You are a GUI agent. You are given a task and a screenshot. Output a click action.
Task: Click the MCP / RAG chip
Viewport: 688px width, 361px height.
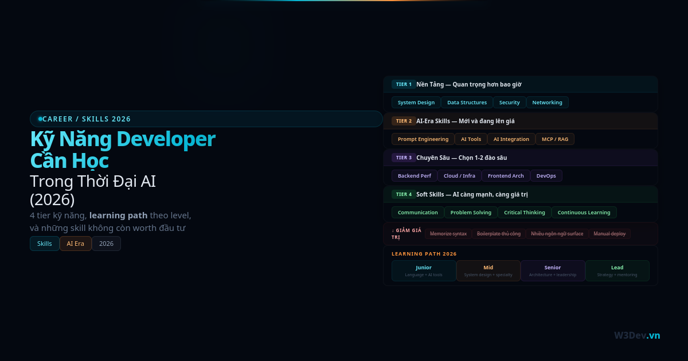tap(554, 139)
